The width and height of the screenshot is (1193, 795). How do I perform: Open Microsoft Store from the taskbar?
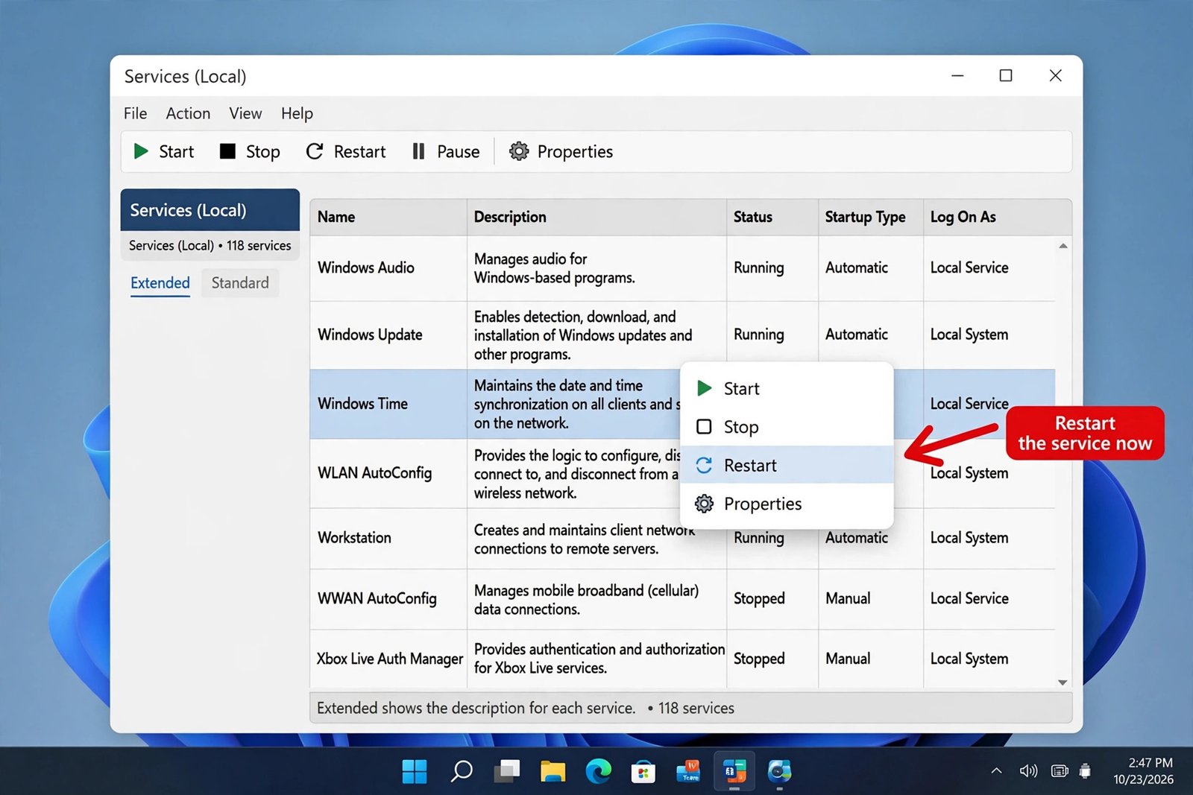[643, 771]
